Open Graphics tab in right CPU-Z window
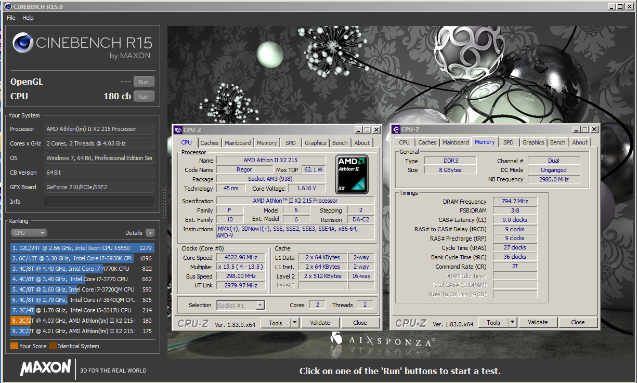 (533, 143)
